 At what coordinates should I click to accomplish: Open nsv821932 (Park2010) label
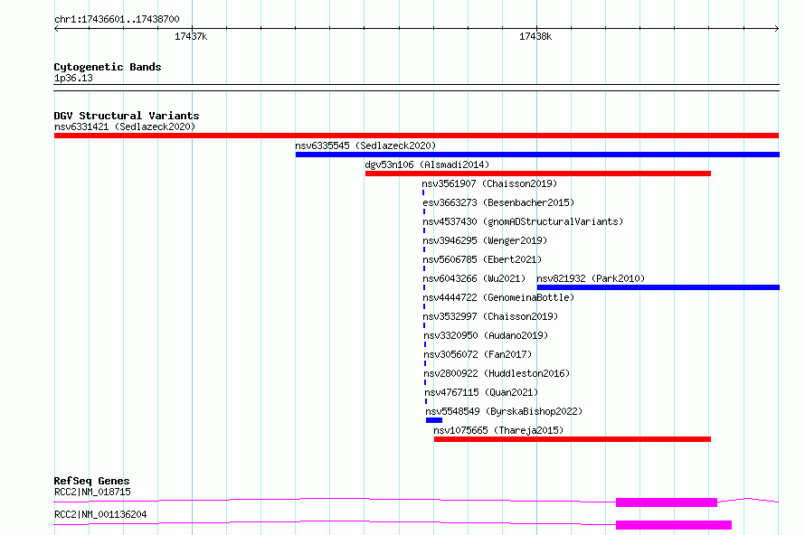[x=591, y=278]
